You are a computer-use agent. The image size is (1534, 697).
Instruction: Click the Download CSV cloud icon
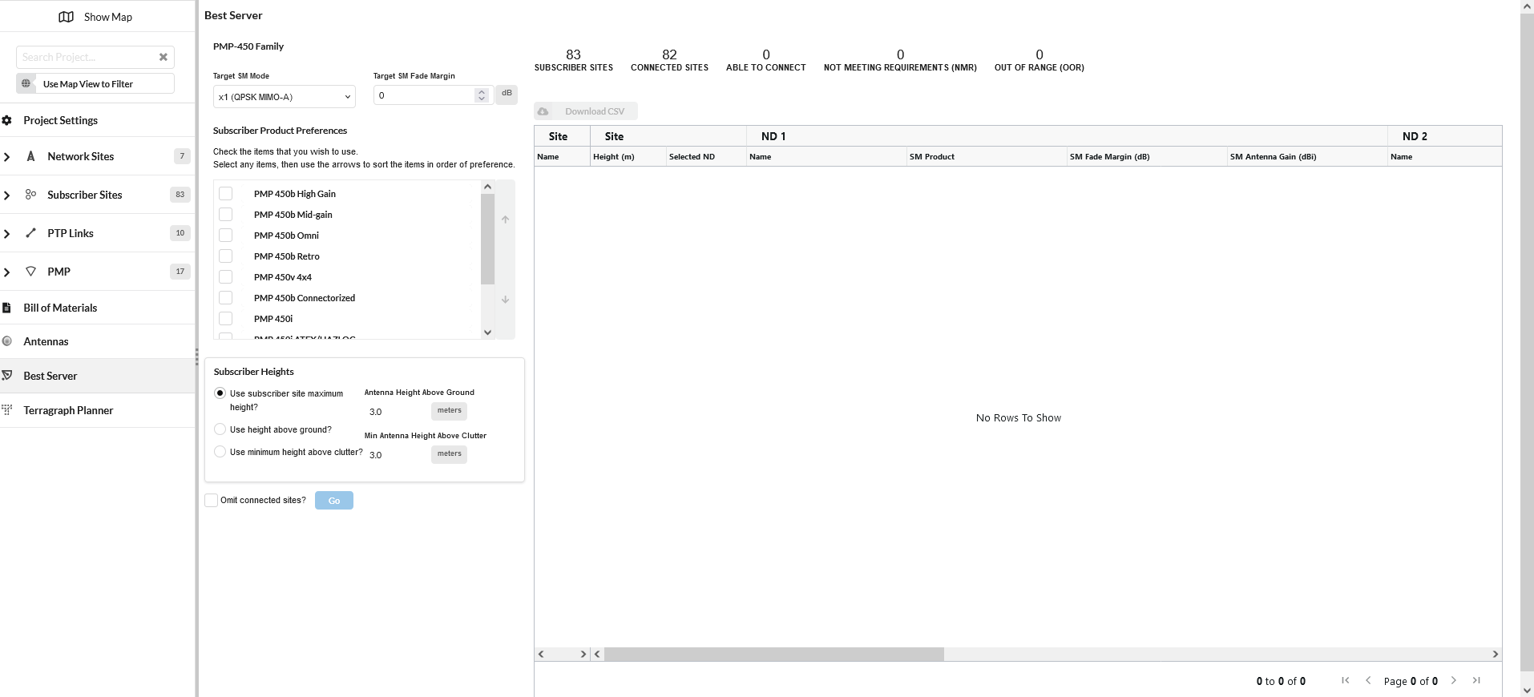pyautogui.click(x=543, y=111)
